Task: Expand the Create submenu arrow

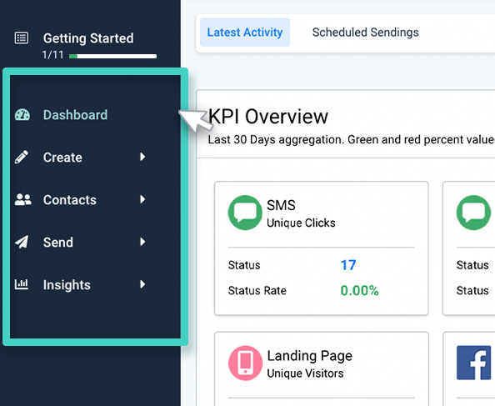Action: point(142,157)
